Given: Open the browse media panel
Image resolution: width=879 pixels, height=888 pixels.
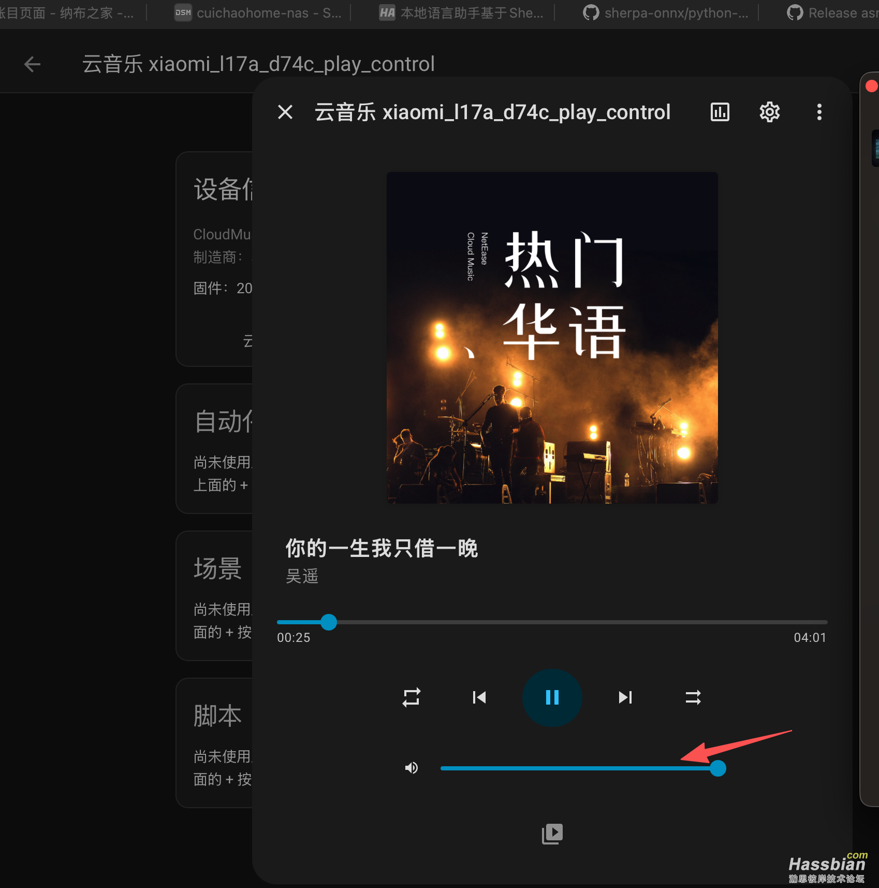Looking at the screenshot, I should pos(552,833).
